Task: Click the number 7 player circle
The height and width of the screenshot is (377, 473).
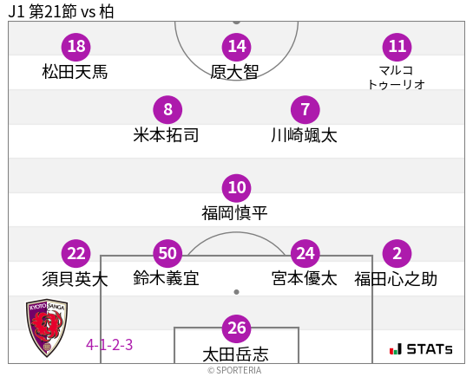Action: (x=305, y=109)
